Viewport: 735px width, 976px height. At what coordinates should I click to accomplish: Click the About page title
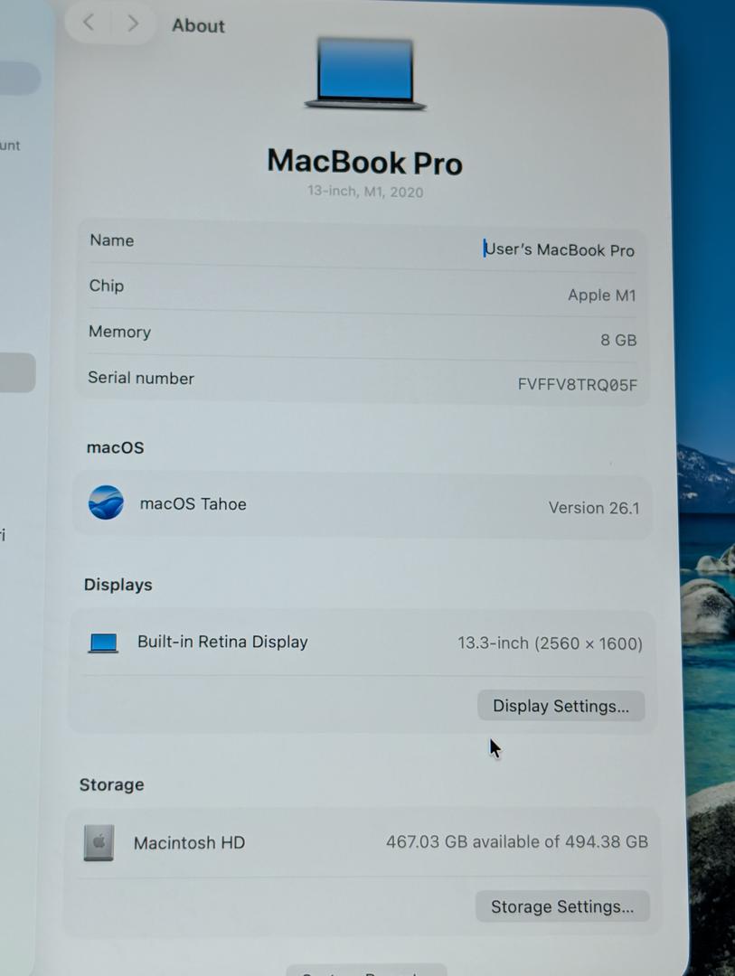point(198,25)
